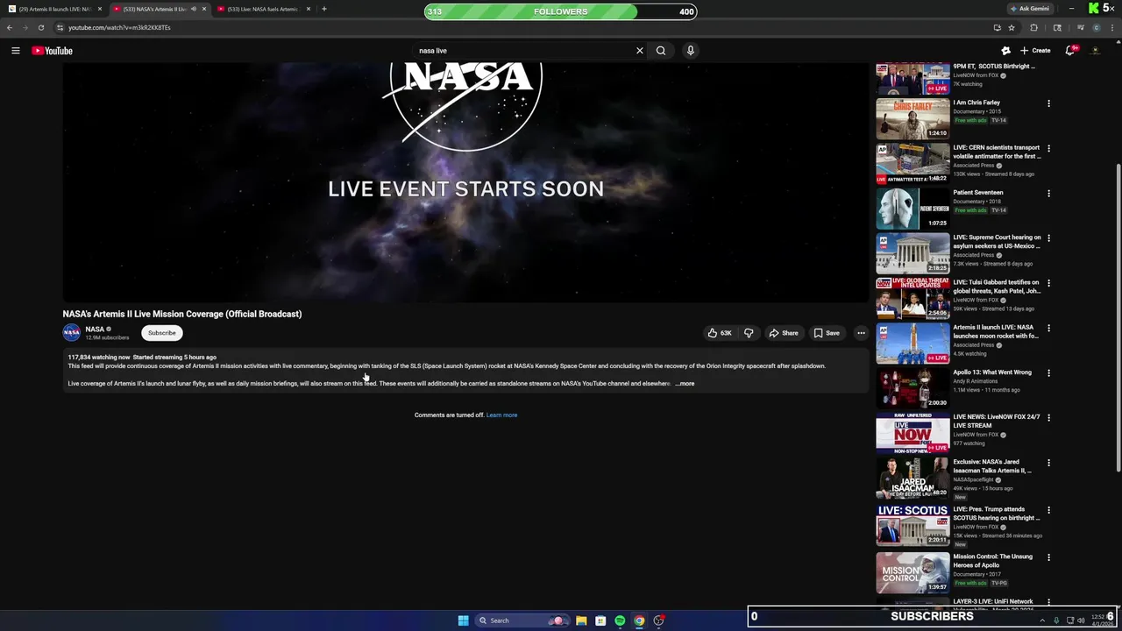This screenshot has width=1122, height=631.
Task: Open the Tulsi Gabbard testifies thumbnail
Action: click(x=913, y=298)
